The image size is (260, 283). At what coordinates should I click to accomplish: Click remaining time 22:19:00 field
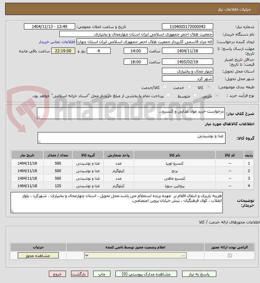[x=63, y=51]
